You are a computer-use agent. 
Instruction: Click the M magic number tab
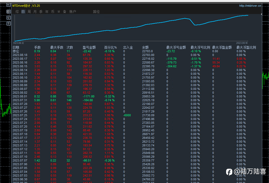[59, 12]
